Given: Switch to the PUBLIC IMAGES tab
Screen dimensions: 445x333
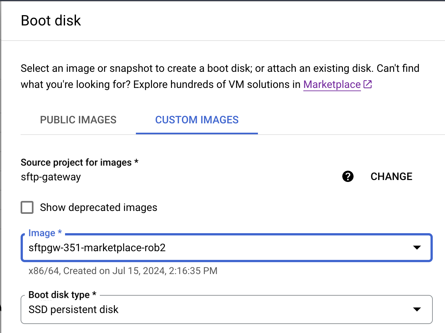Looking at the screenshot, I should (x=78, y=120).
